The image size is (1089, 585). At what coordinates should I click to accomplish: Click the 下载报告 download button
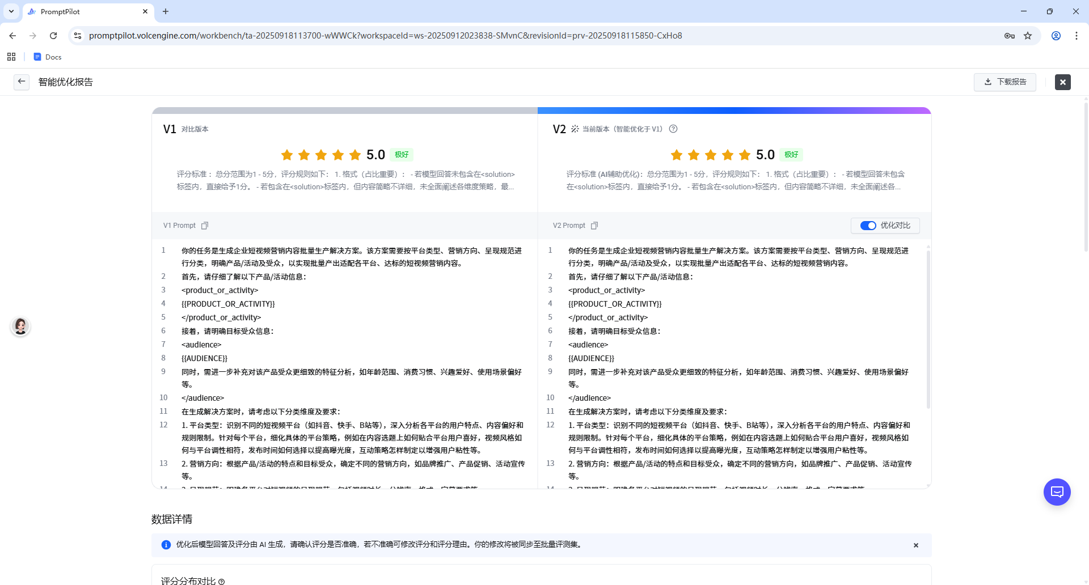coord(1005,82)
